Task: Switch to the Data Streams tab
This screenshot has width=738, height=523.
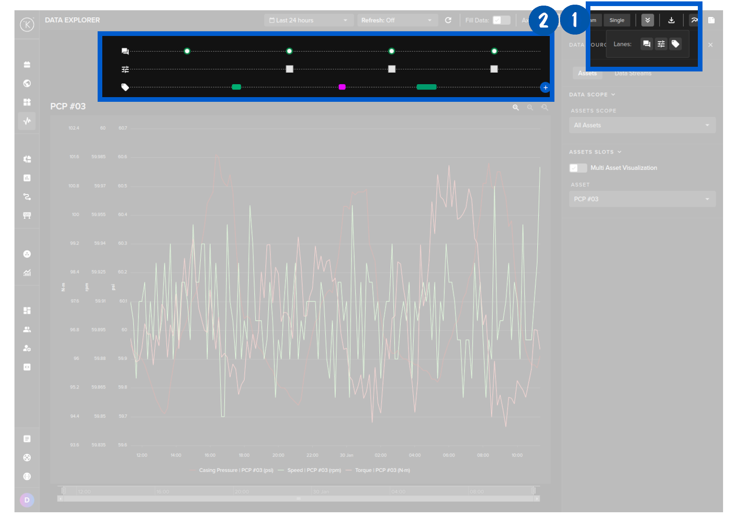Action: click(632, 73)
